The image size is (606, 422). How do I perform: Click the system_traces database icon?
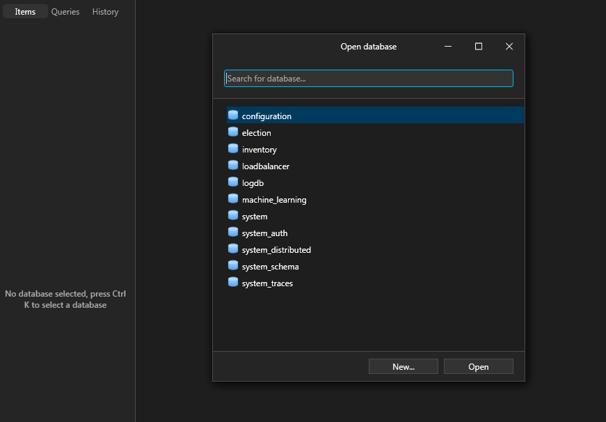[233, 282]
